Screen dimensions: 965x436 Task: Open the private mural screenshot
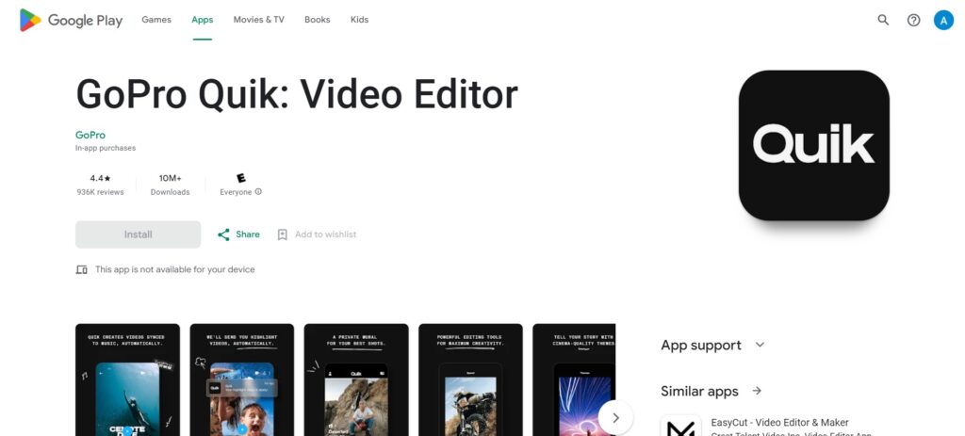click(x=356, y=379)
